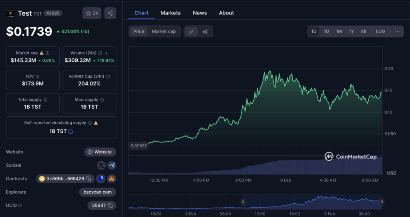Expand the Volume (24h) chevron arrow
The height and width of the screenshot is (217, 410).
[x=106, y=53]
